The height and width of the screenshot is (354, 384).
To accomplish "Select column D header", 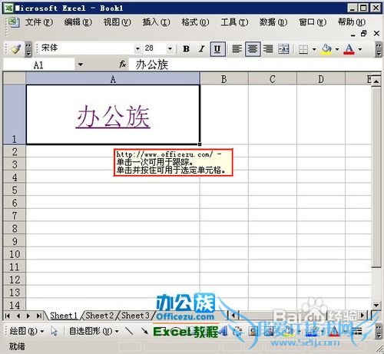I will click(321, 79).
